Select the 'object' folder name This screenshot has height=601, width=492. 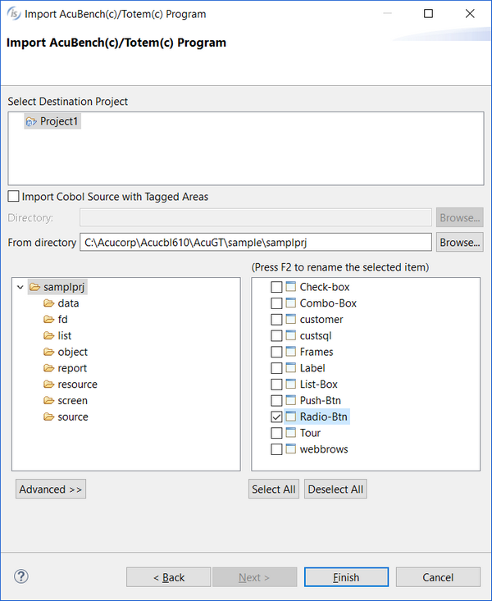[72, 352]
